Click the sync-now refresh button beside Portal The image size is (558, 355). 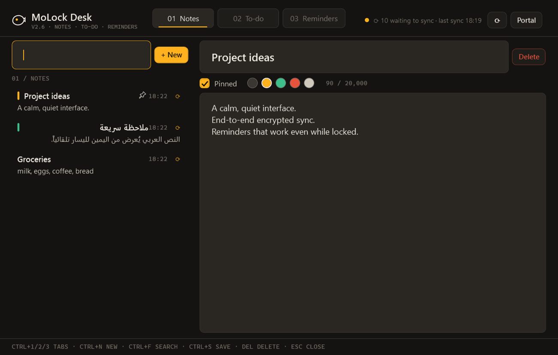coord(497,20)
